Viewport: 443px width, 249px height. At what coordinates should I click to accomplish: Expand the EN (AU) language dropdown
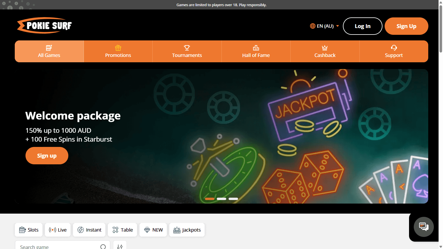325,26
